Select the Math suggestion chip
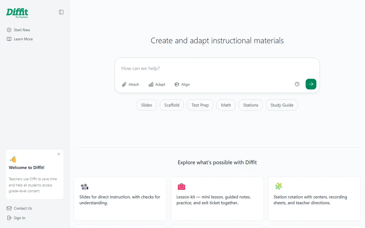 tap(226, 105)
